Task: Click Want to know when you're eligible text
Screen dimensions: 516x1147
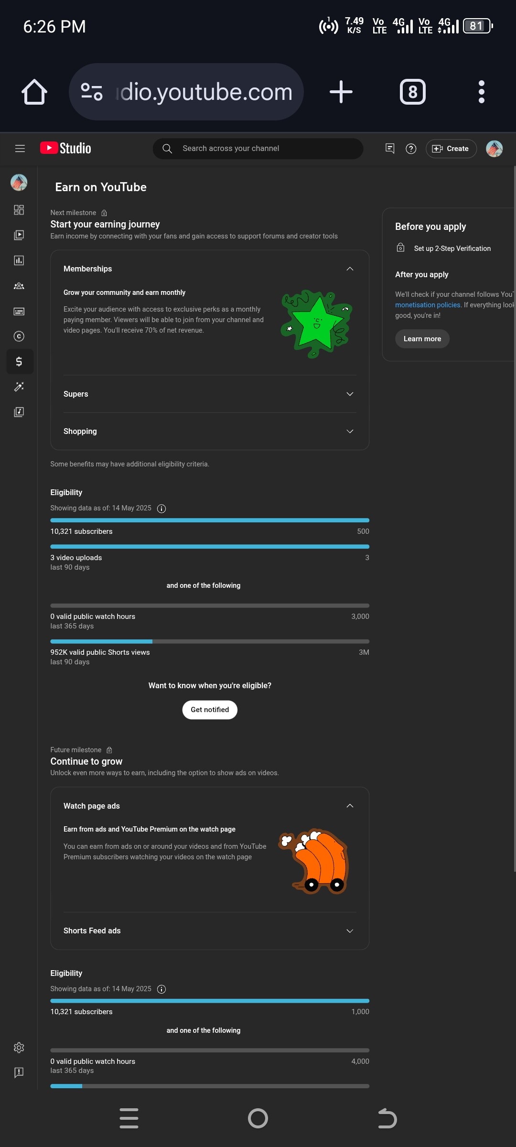Action: pos(210,685)
